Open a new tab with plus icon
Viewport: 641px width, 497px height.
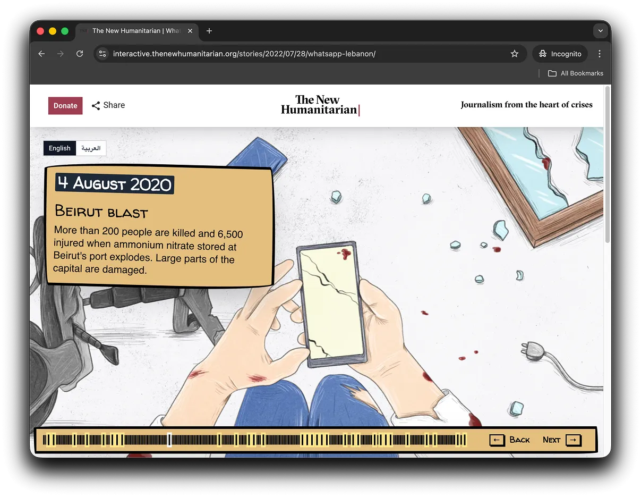click(209, 31)
